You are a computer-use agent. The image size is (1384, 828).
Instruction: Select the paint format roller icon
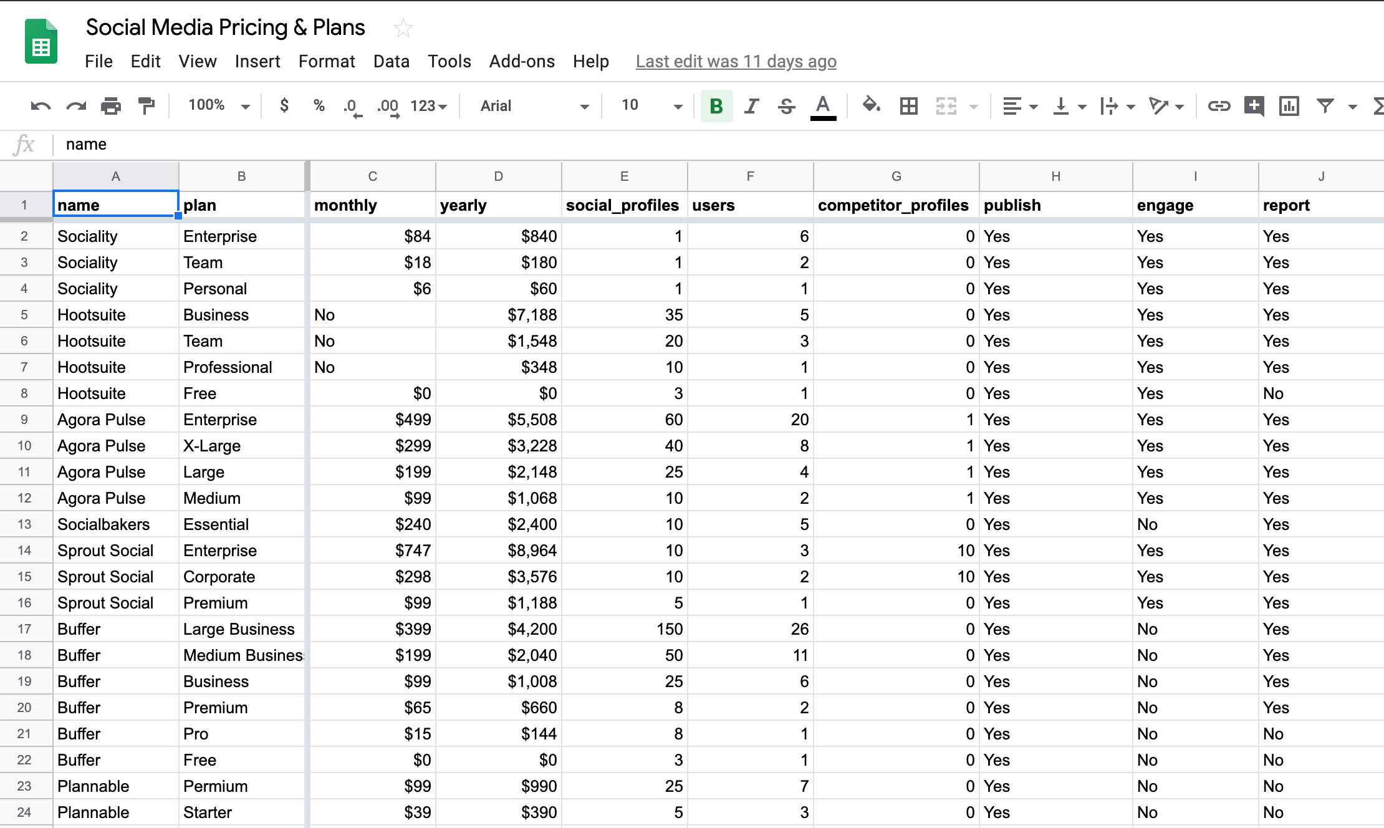147,106
